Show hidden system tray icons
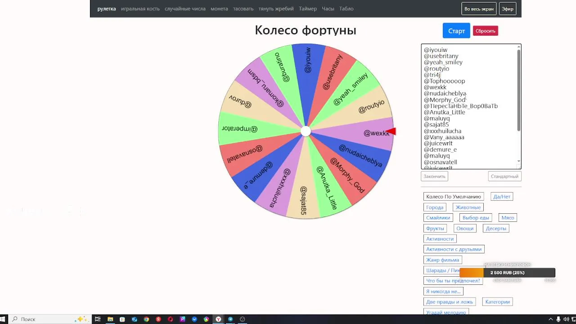Viewport: 576px width, 324px height. tap(550, 319)
